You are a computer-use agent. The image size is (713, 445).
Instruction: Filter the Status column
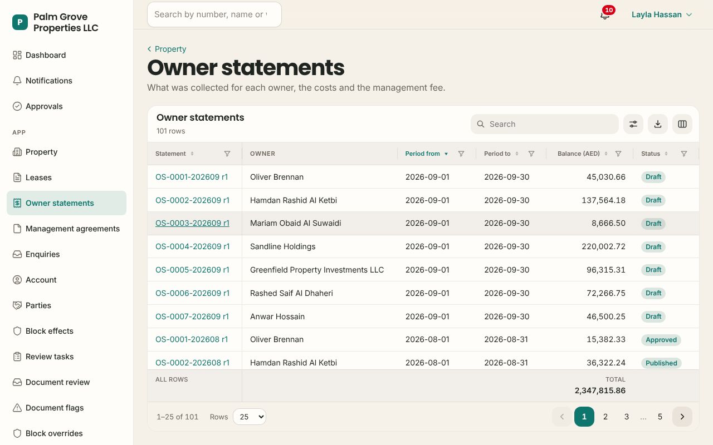pyautogui.click(x=684, y=154)
